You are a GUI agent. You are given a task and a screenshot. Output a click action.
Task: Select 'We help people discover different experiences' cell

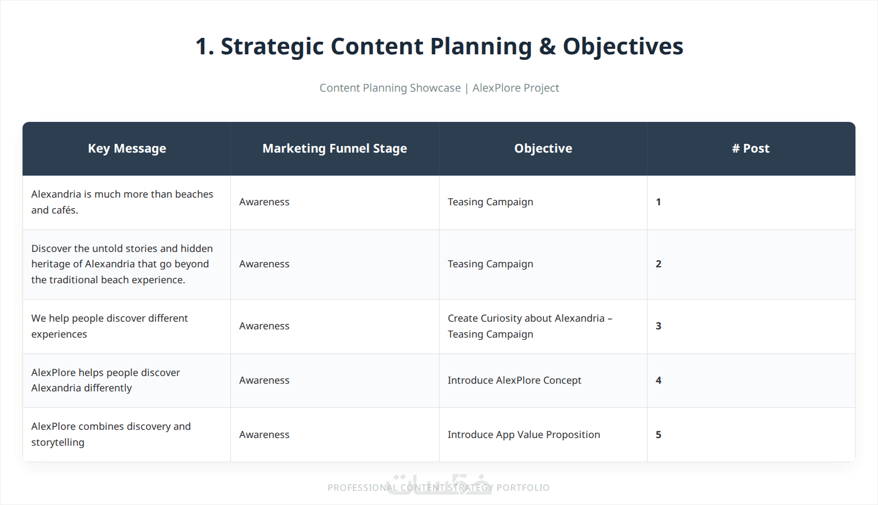click(127, 327)
